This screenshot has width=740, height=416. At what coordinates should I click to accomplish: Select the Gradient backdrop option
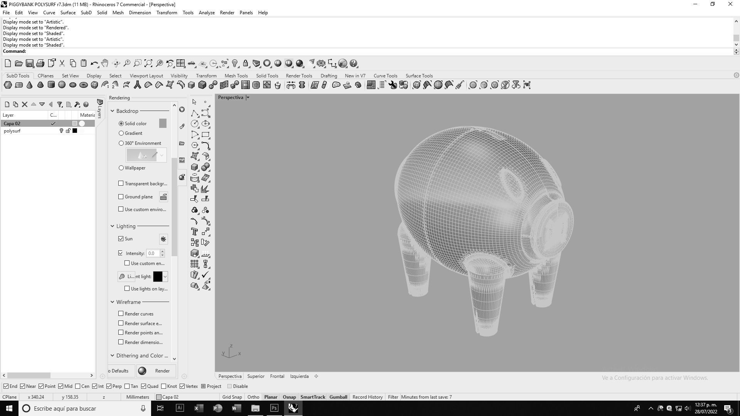click(x=121, y=133)
